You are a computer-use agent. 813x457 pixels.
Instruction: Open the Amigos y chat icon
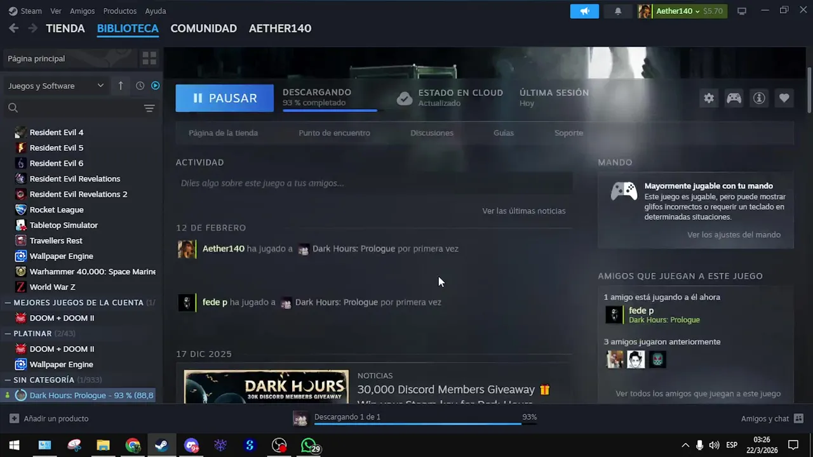click(798, 418)
